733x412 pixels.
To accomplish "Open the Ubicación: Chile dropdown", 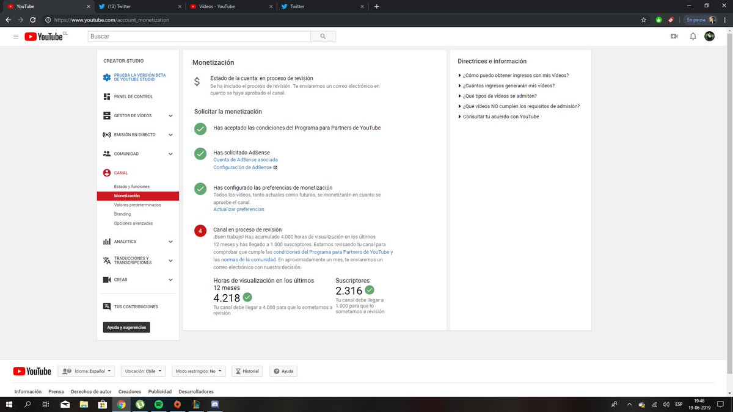I will pyautogui.click(x=144, y=371).
